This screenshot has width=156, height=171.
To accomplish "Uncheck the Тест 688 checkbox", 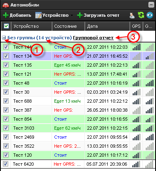I will (x=6, y=101).
